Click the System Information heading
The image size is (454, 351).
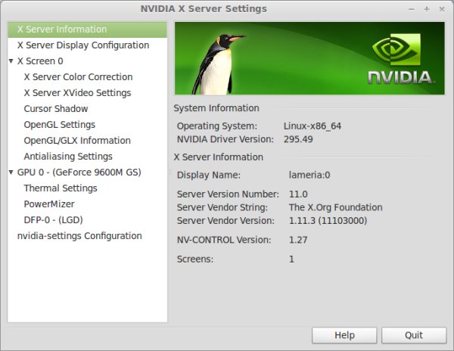pyautogui.click(x=216, y=108)
